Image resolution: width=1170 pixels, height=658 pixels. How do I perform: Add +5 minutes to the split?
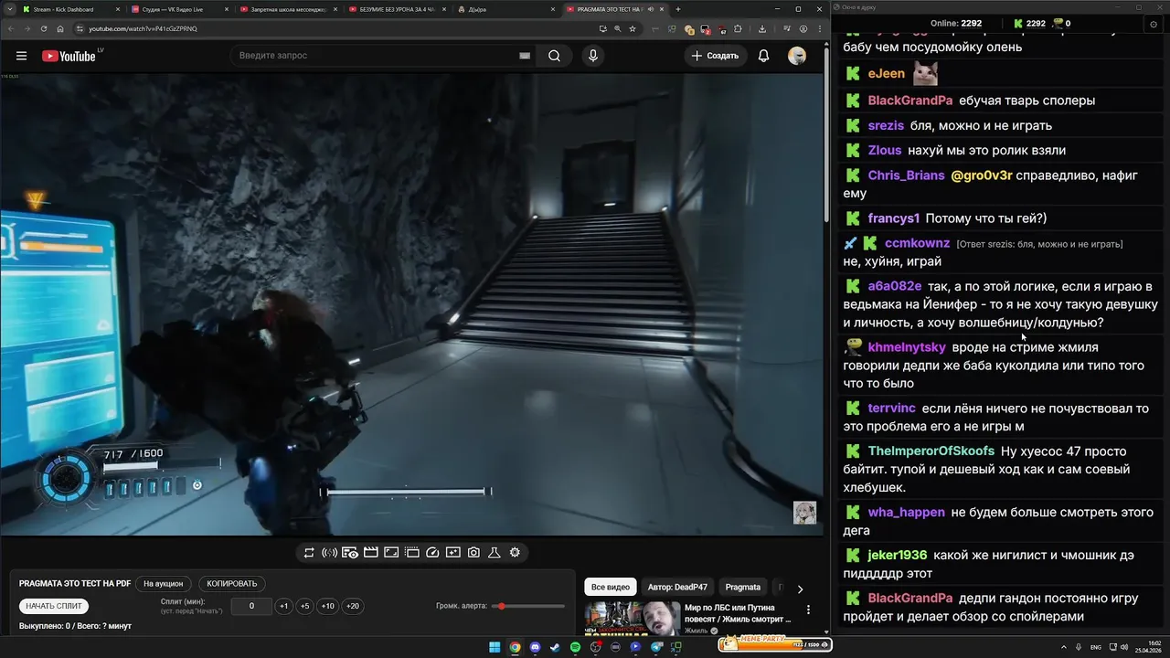pos(304,606)
